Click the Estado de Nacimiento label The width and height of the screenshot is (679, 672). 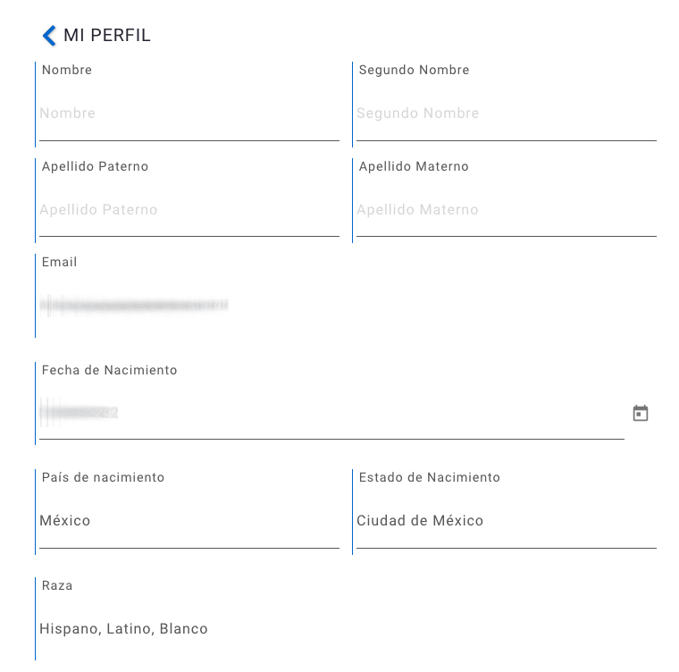coord(430,477)
